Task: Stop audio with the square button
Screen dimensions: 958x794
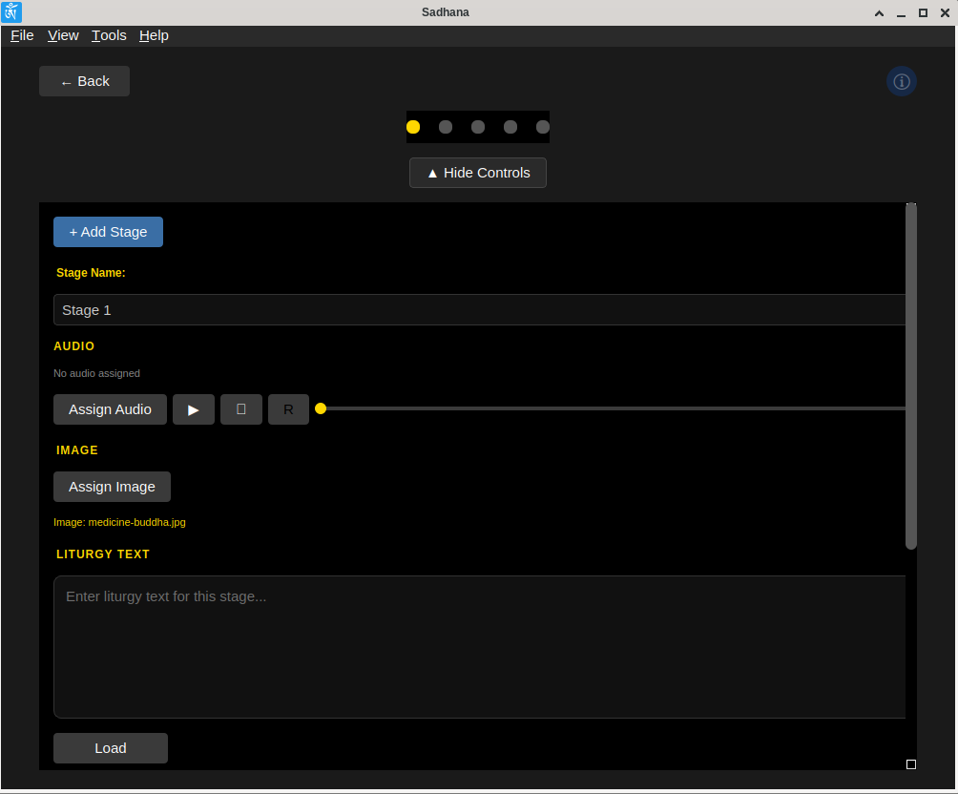Action: click(x=241, y=409)
